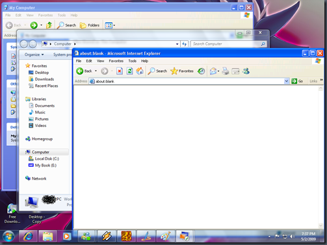327x245 pixels.
Task: Click the taskbar clock showing 7:37 PM
Action: pos(308,237)
